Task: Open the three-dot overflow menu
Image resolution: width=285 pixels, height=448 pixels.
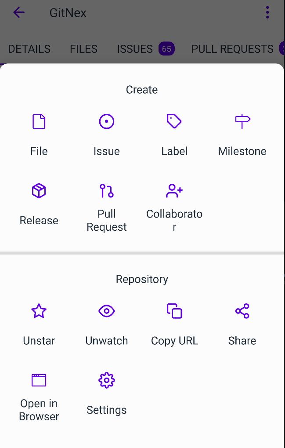Action: click(267, 13)
